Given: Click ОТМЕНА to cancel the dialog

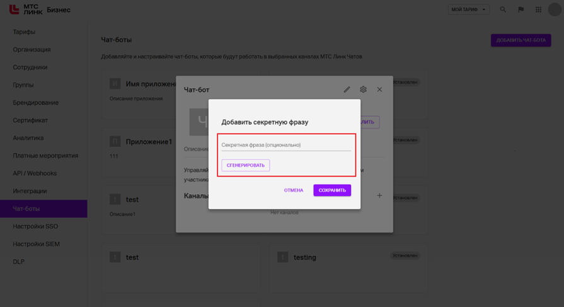Looking at the screenshot, I should [294, 190].
